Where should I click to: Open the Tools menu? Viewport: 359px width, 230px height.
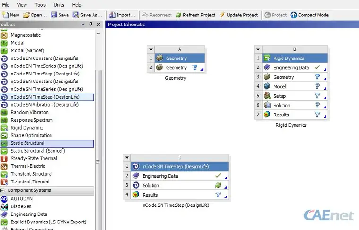click(40, 5)
